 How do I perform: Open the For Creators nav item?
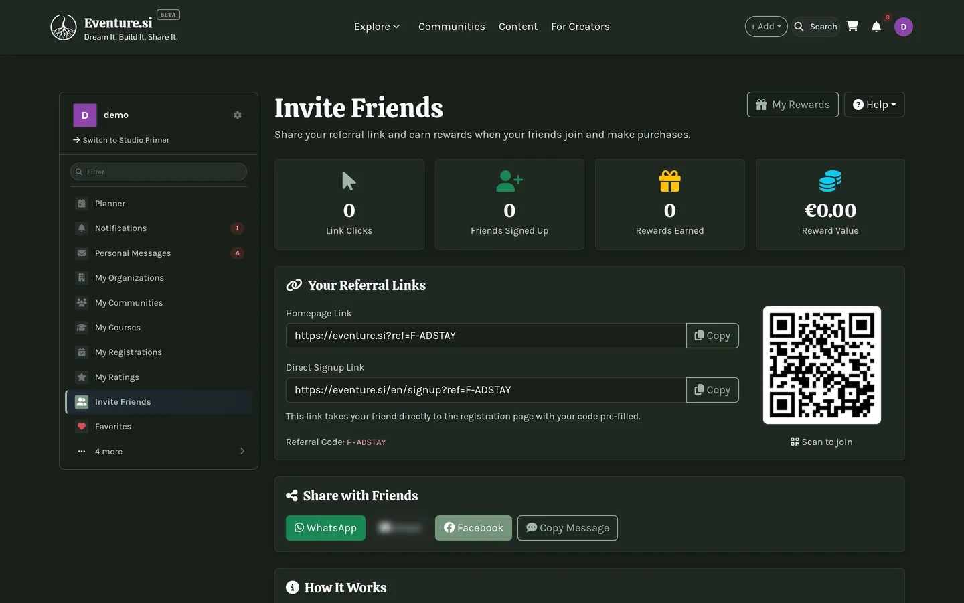click(x=580, y=27)
